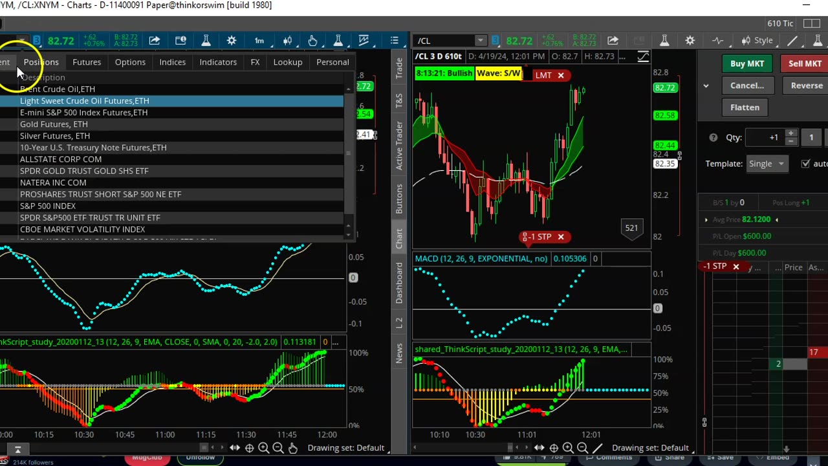The image size is (828, 466).
Task: Close the -1 STP order in Active Trader ladder
Action: (x=735, y=267)
